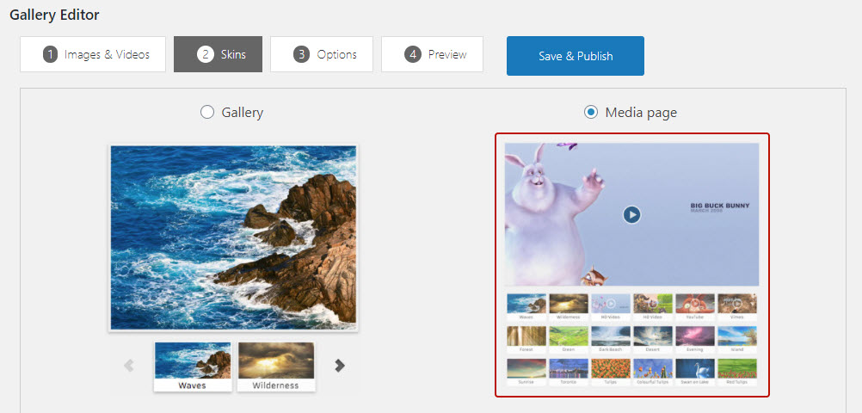Click the Skins tab
Image resolution: width=862 pixels, height=413 pixels.
pyautogui.click(x=218, y=54)
